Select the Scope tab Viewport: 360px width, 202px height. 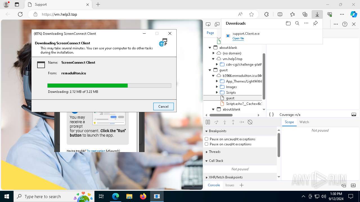pos(289,122)
